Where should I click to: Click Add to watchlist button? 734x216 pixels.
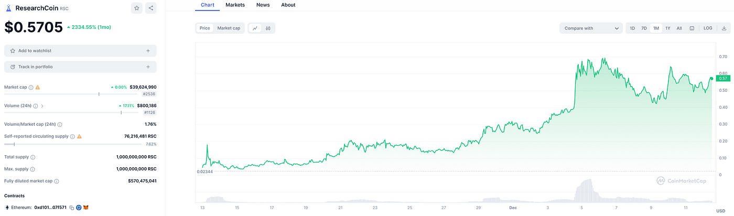pos(80,51)
